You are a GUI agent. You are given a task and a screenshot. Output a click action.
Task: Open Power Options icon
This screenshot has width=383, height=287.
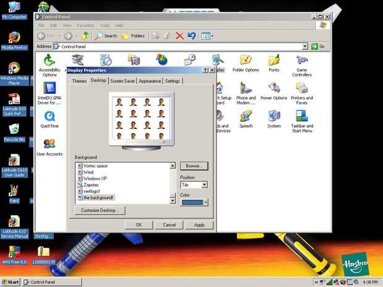[x=274, y=91]
